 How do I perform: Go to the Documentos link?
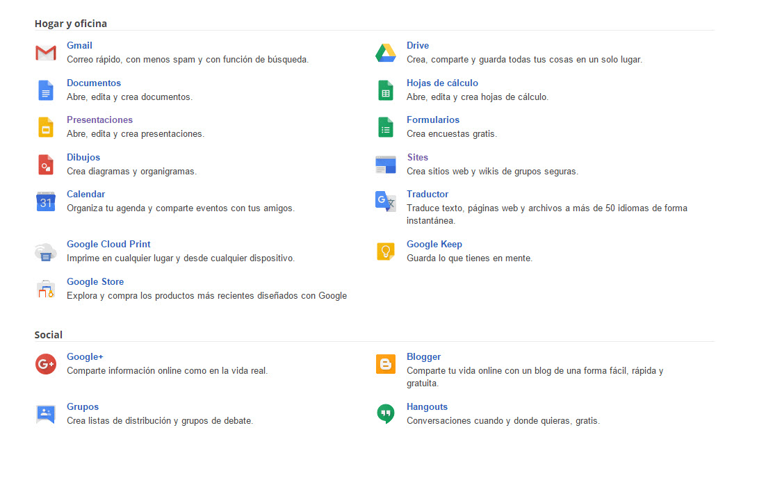94,83
